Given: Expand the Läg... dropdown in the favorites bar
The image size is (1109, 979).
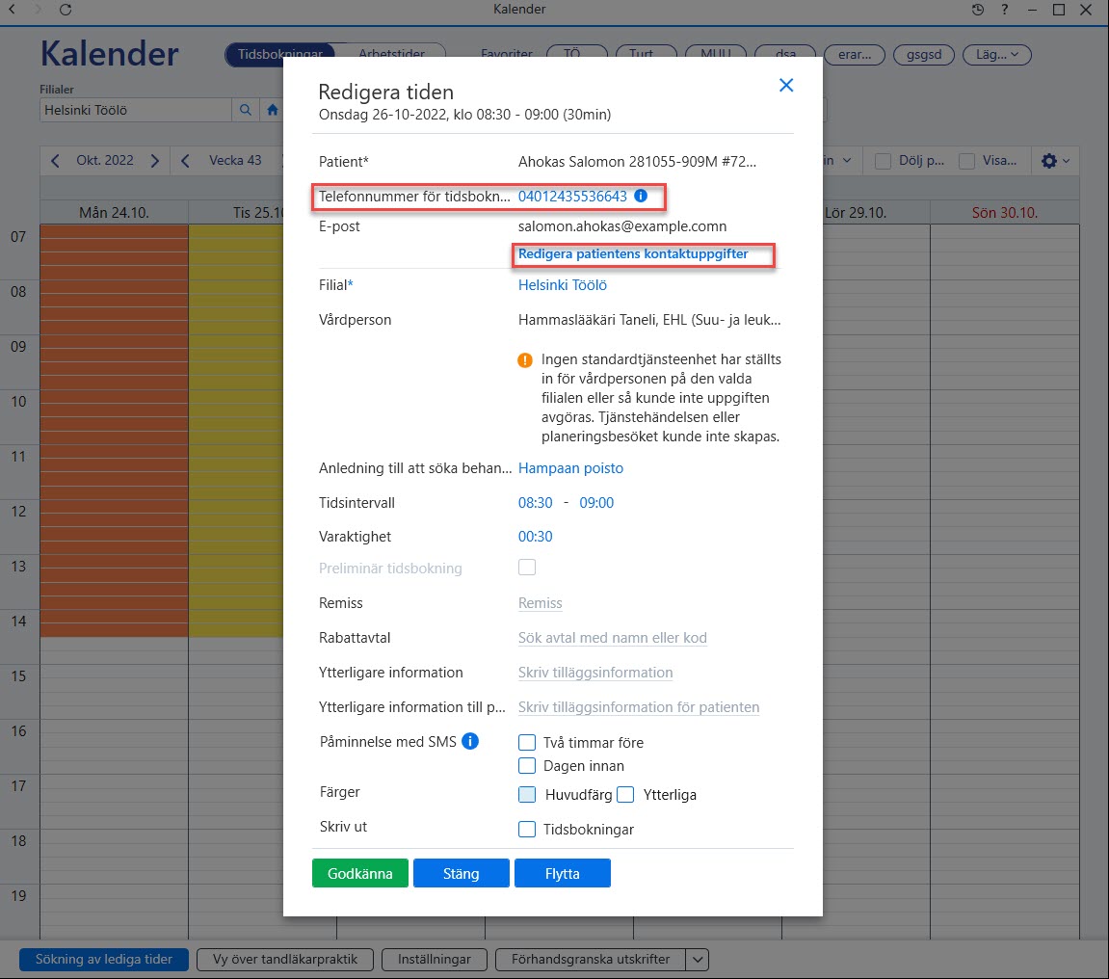Looking at the screenshot, I should click(x=997, y=55).
